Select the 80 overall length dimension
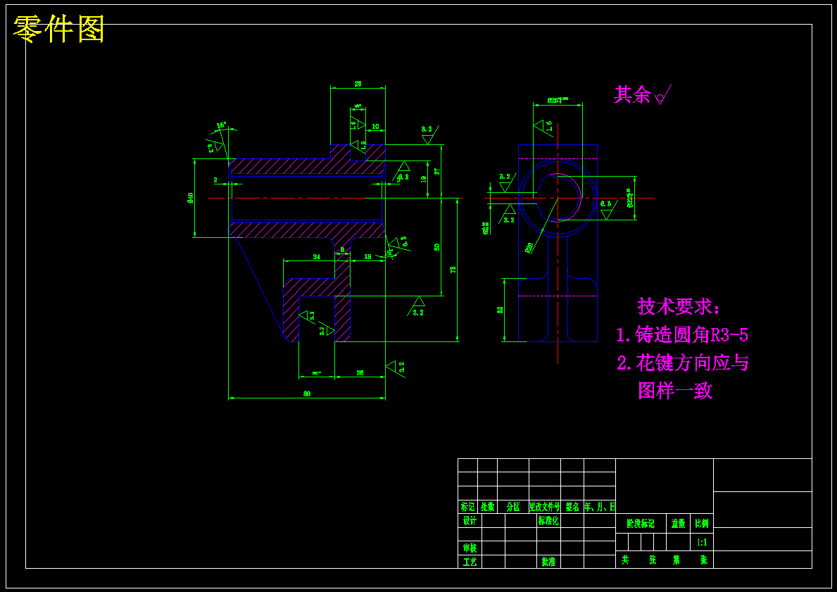The width and height of the screenshot is (837, 592). click(307, 394)
